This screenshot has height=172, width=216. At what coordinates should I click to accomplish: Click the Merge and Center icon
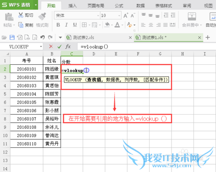pos(192,16)
